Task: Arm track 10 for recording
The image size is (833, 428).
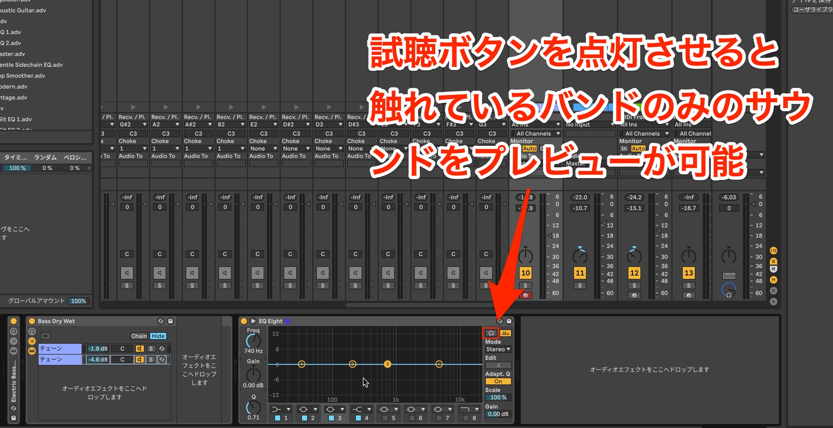Action: [526, 295]
